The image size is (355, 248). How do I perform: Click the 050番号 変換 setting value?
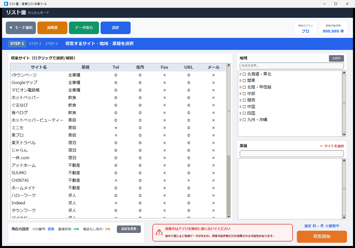click(x=51, y=229)
